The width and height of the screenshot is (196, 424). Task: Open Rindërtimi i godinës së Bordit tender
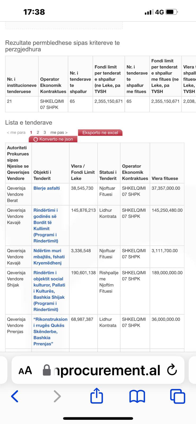pyautogui.click(x=46, y=225)
